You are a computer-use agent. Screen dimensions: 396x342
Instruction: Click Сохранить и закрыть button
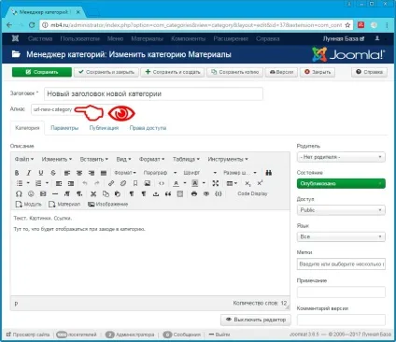106,72
